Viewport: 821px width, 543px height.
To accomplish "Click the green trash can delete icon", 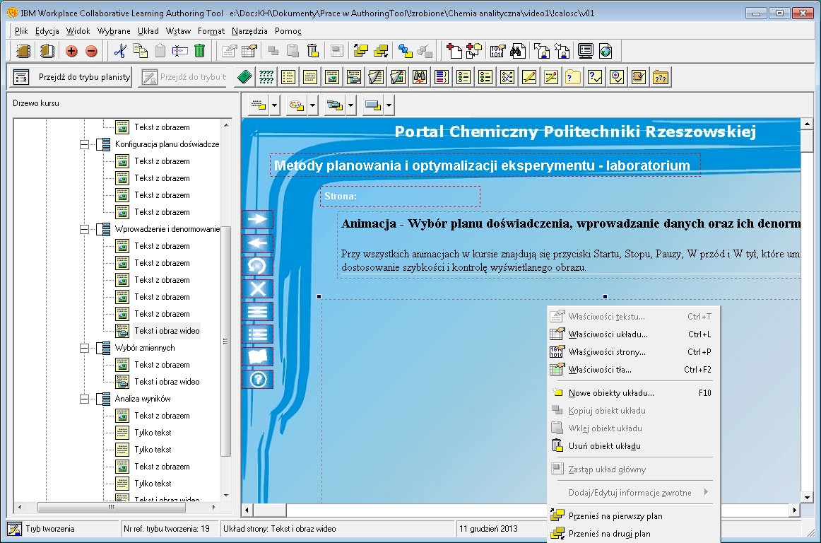I will tap(199, 51).
